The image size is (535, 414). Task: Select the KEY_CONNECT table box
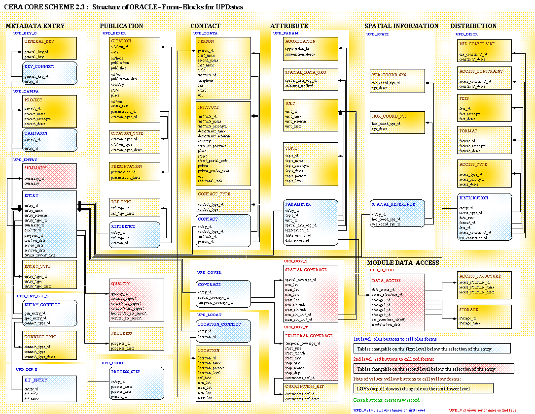click(x=49, y=73)
